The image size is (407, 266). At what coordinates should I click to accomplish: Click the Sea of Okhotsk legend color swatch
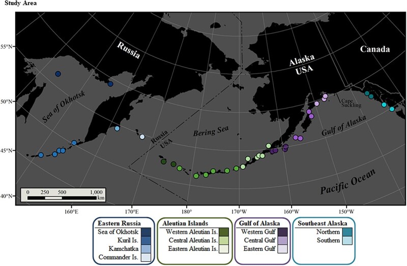pos(146,232)
